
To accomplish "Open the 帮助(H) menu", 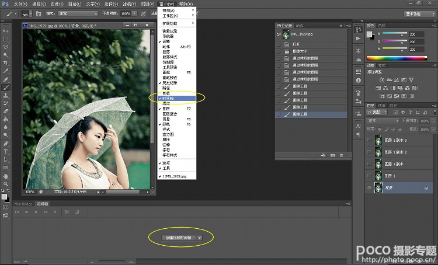I will tap(186, 4).
